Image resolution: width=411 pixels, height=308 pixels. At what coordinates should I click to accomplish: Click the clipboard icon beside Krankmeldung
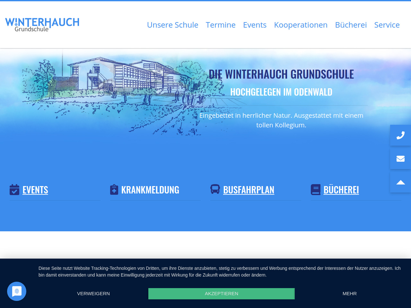[x=114, y=190]
